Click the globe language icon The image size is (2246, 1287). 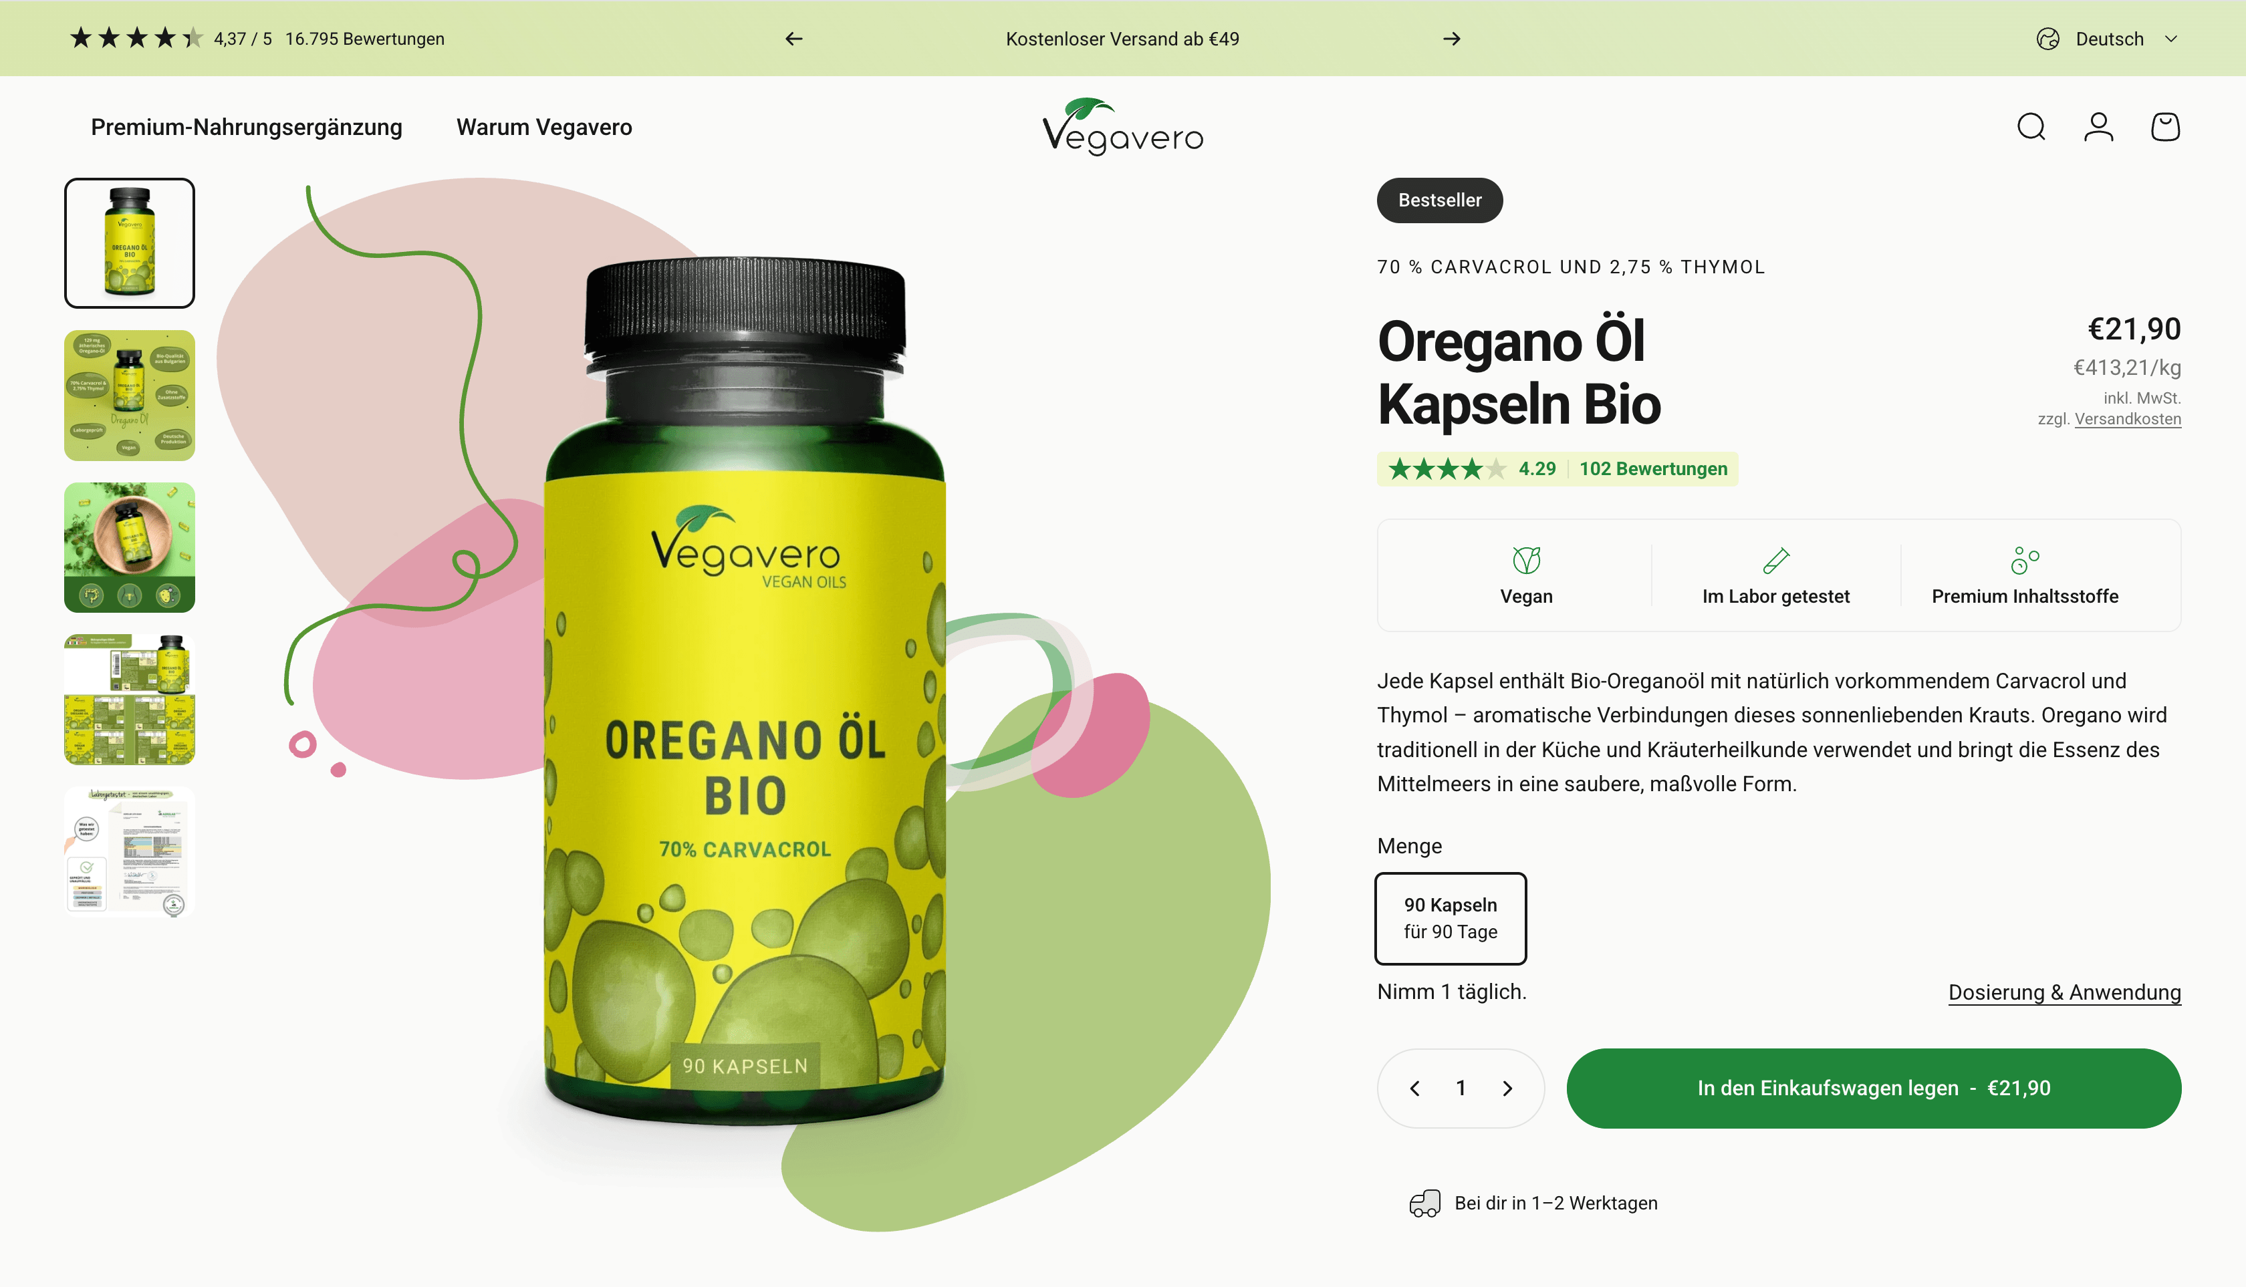pos(2048,39)
